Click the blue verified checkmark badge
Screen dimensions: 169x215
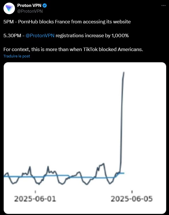point(45,5)
